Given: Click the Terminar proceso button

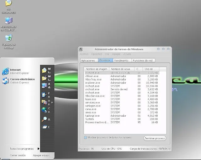Looking at the screenshot, I should tap(155, 138).
